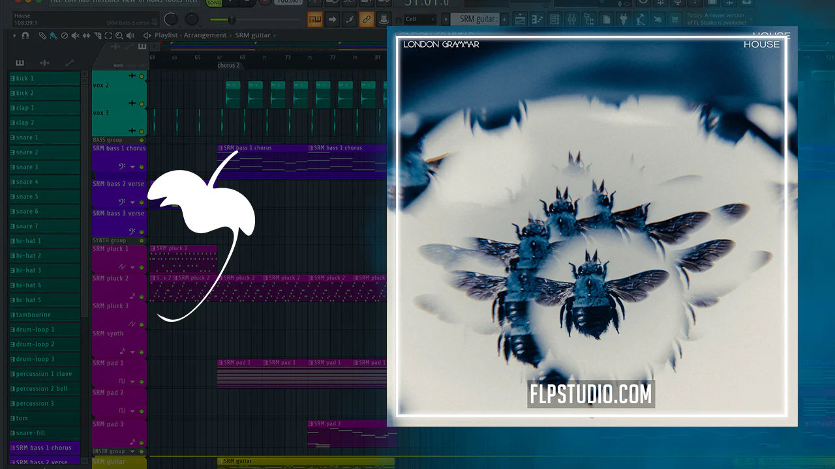Mute the BASS group track
The width and height of the screenshot is (835, 469).
pos(142,140)
